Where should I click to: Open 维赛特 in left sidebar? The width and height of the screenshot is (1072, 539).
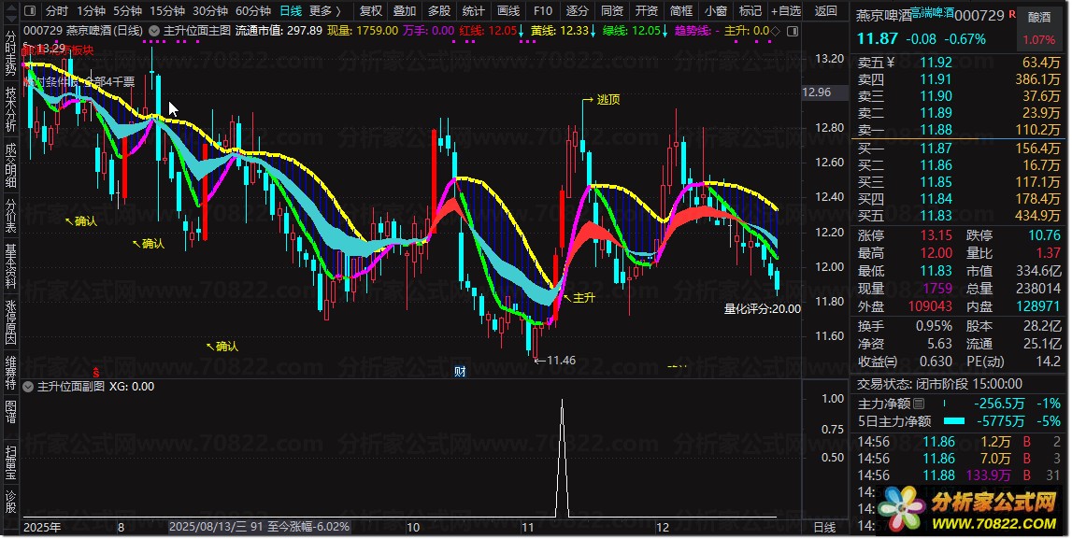pyautogui.click(x=11, y=373)
